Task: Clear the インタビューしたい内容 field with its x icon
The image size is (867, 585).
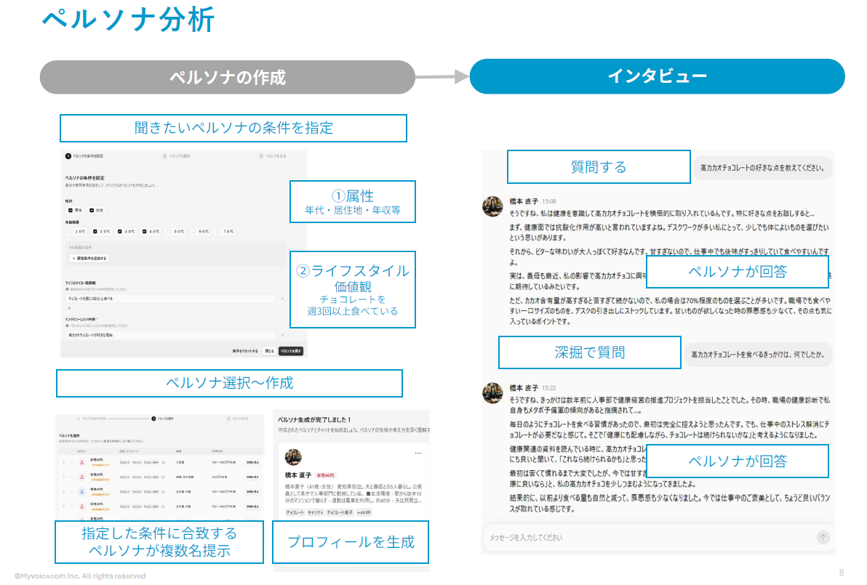Action: coord(282,335)
